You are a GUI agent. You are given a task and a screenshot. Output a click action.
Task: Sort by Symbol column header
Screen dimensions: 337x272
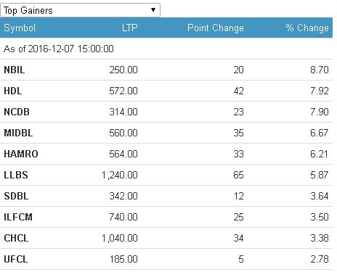point(20,28)
